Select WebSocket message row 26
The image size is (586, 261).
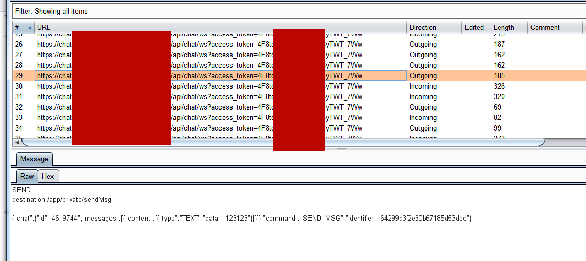pos(299,45)
